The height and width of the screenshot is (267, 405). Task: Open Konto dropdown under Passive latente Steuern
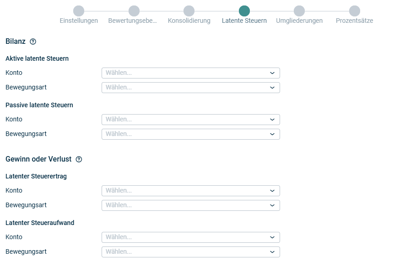pos(190,120)
